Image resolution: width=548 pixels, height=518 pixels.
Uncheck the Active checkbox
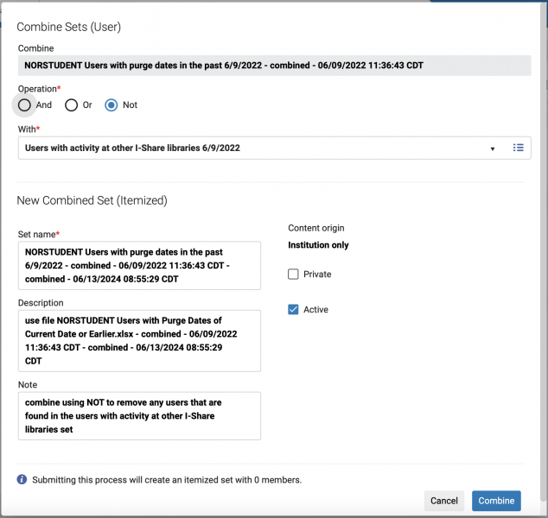pos(293,309)
